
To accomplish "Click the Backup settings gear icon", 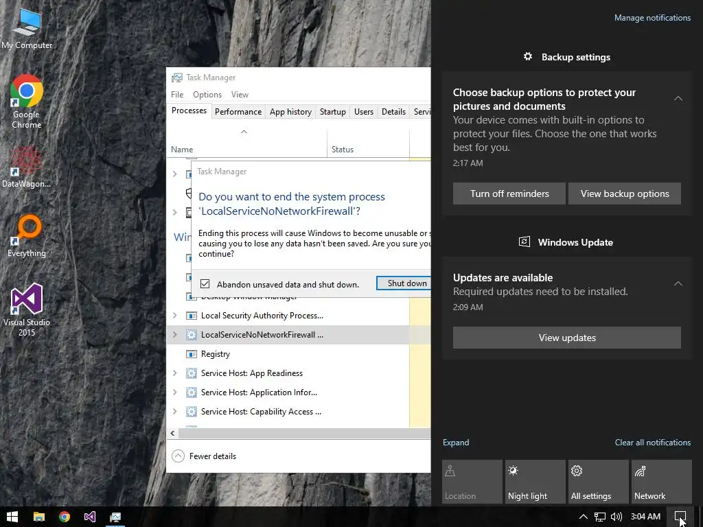I will pyautogui.click(x=528, y=56).
